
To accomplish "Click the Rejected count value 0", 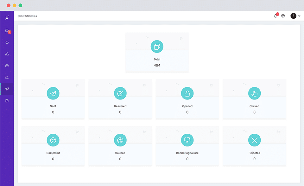I will coord(254,159).
